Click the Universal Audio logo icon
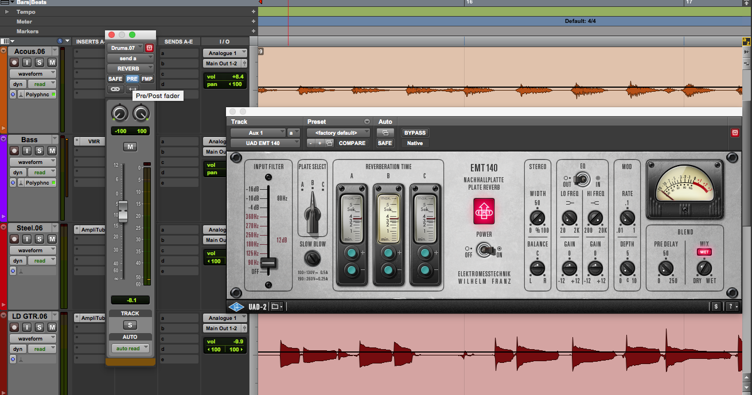Screen dimensions: 752x395 click(236, 307)
